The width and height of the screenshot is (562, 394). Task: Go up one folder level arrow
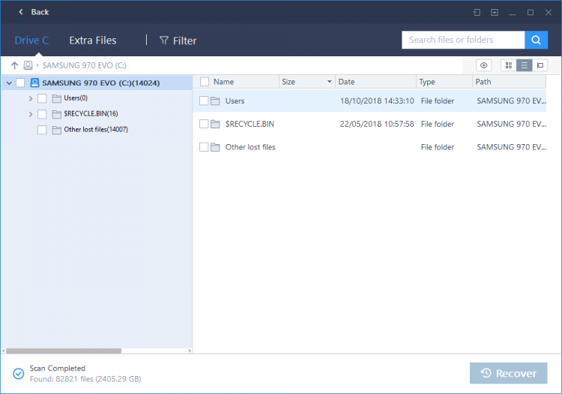click(14, 65)
